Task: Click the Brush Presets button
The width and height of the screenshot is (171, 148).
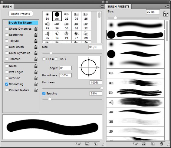Action: pos(21,14)
